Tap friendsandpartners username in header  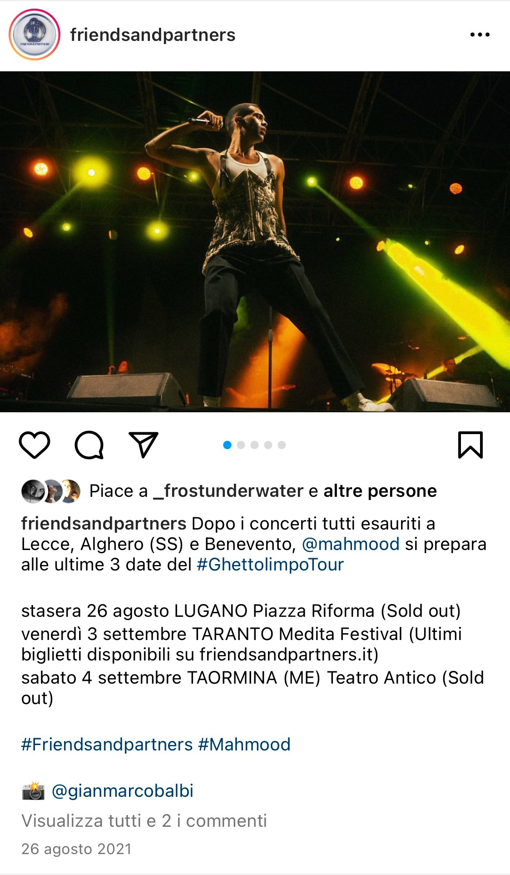pyautogui.click(x=153, y=35)
